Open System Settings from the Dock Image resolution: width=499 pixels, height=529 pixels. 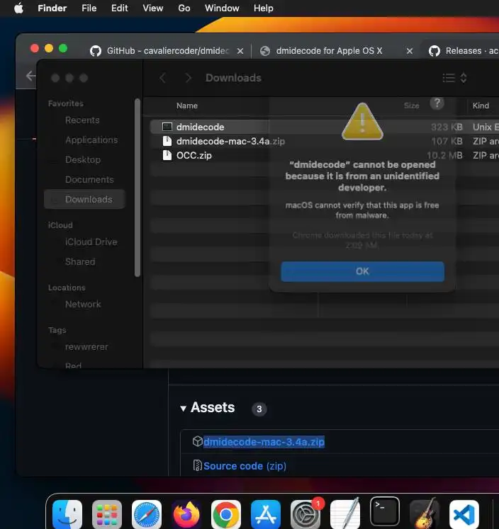tap(305, 515)
